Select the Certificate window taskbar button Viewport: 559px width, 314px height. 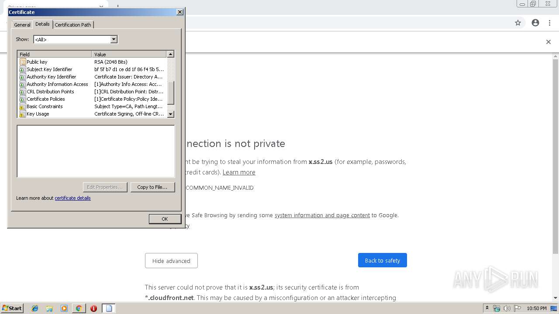click(x=109, y=308)
